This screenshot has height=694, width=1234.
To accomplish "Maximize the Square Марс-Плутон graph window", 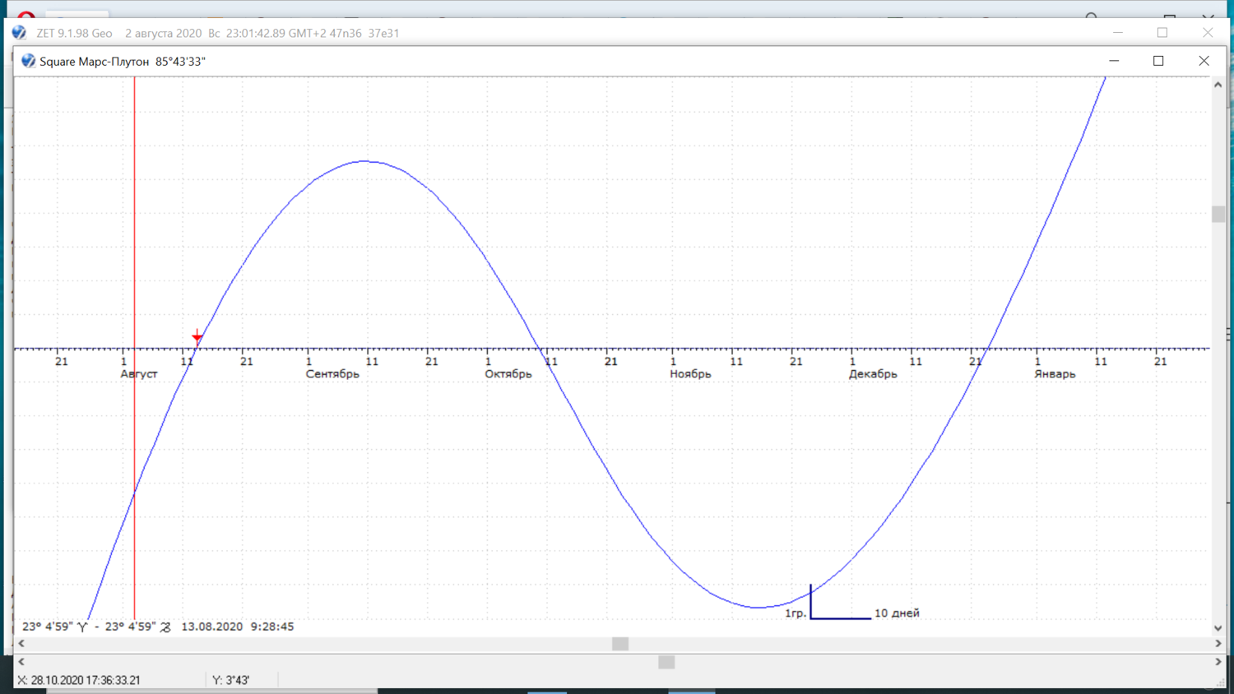I will (x=1158, y=61).
